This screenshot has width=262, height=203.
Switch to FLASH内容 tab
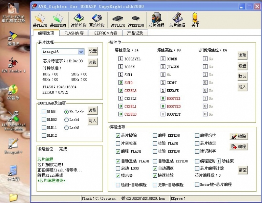coord(74,33)
